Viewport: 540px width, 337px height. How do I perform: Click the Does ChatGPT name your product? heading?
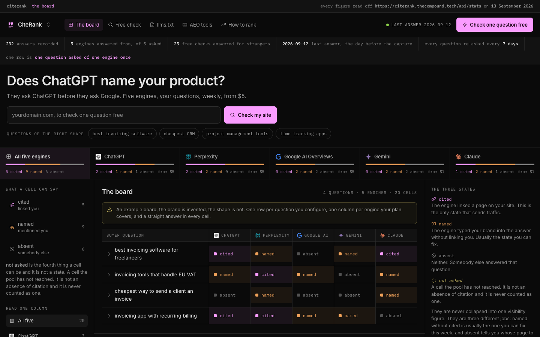(116, 81)
